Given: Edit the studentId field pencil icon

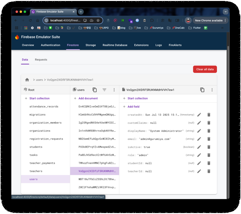Looking at the screenshot, I should point(199,163).
